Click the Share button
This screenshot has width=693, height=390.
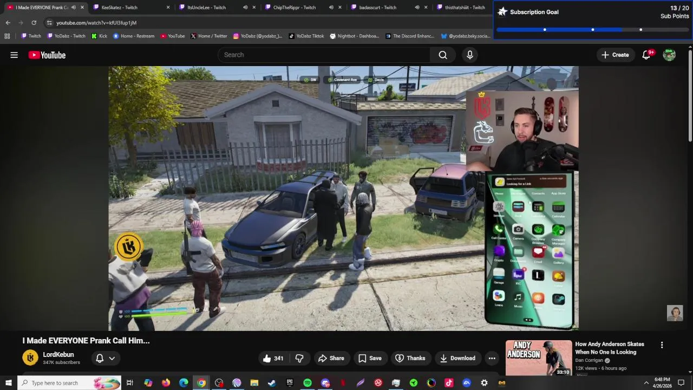click(331, 358)
